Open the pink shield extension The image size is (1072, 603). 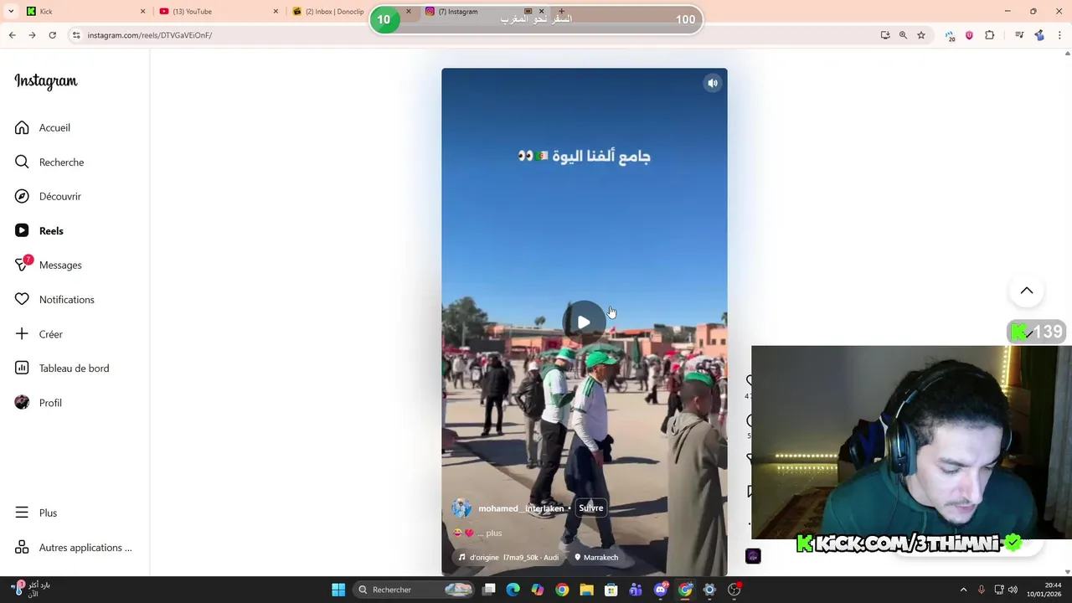969,35
